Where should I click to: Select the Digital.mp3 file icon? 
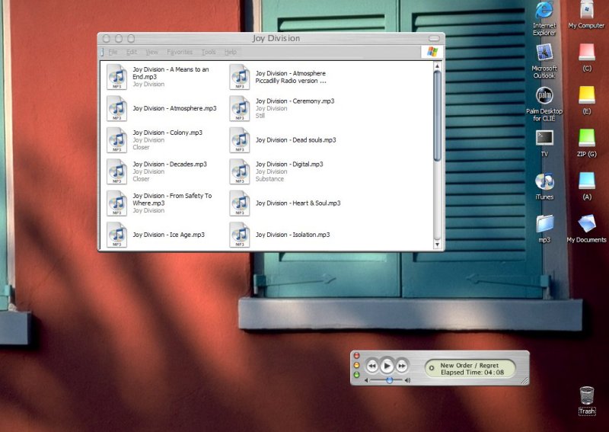click(x=240, y=171)
